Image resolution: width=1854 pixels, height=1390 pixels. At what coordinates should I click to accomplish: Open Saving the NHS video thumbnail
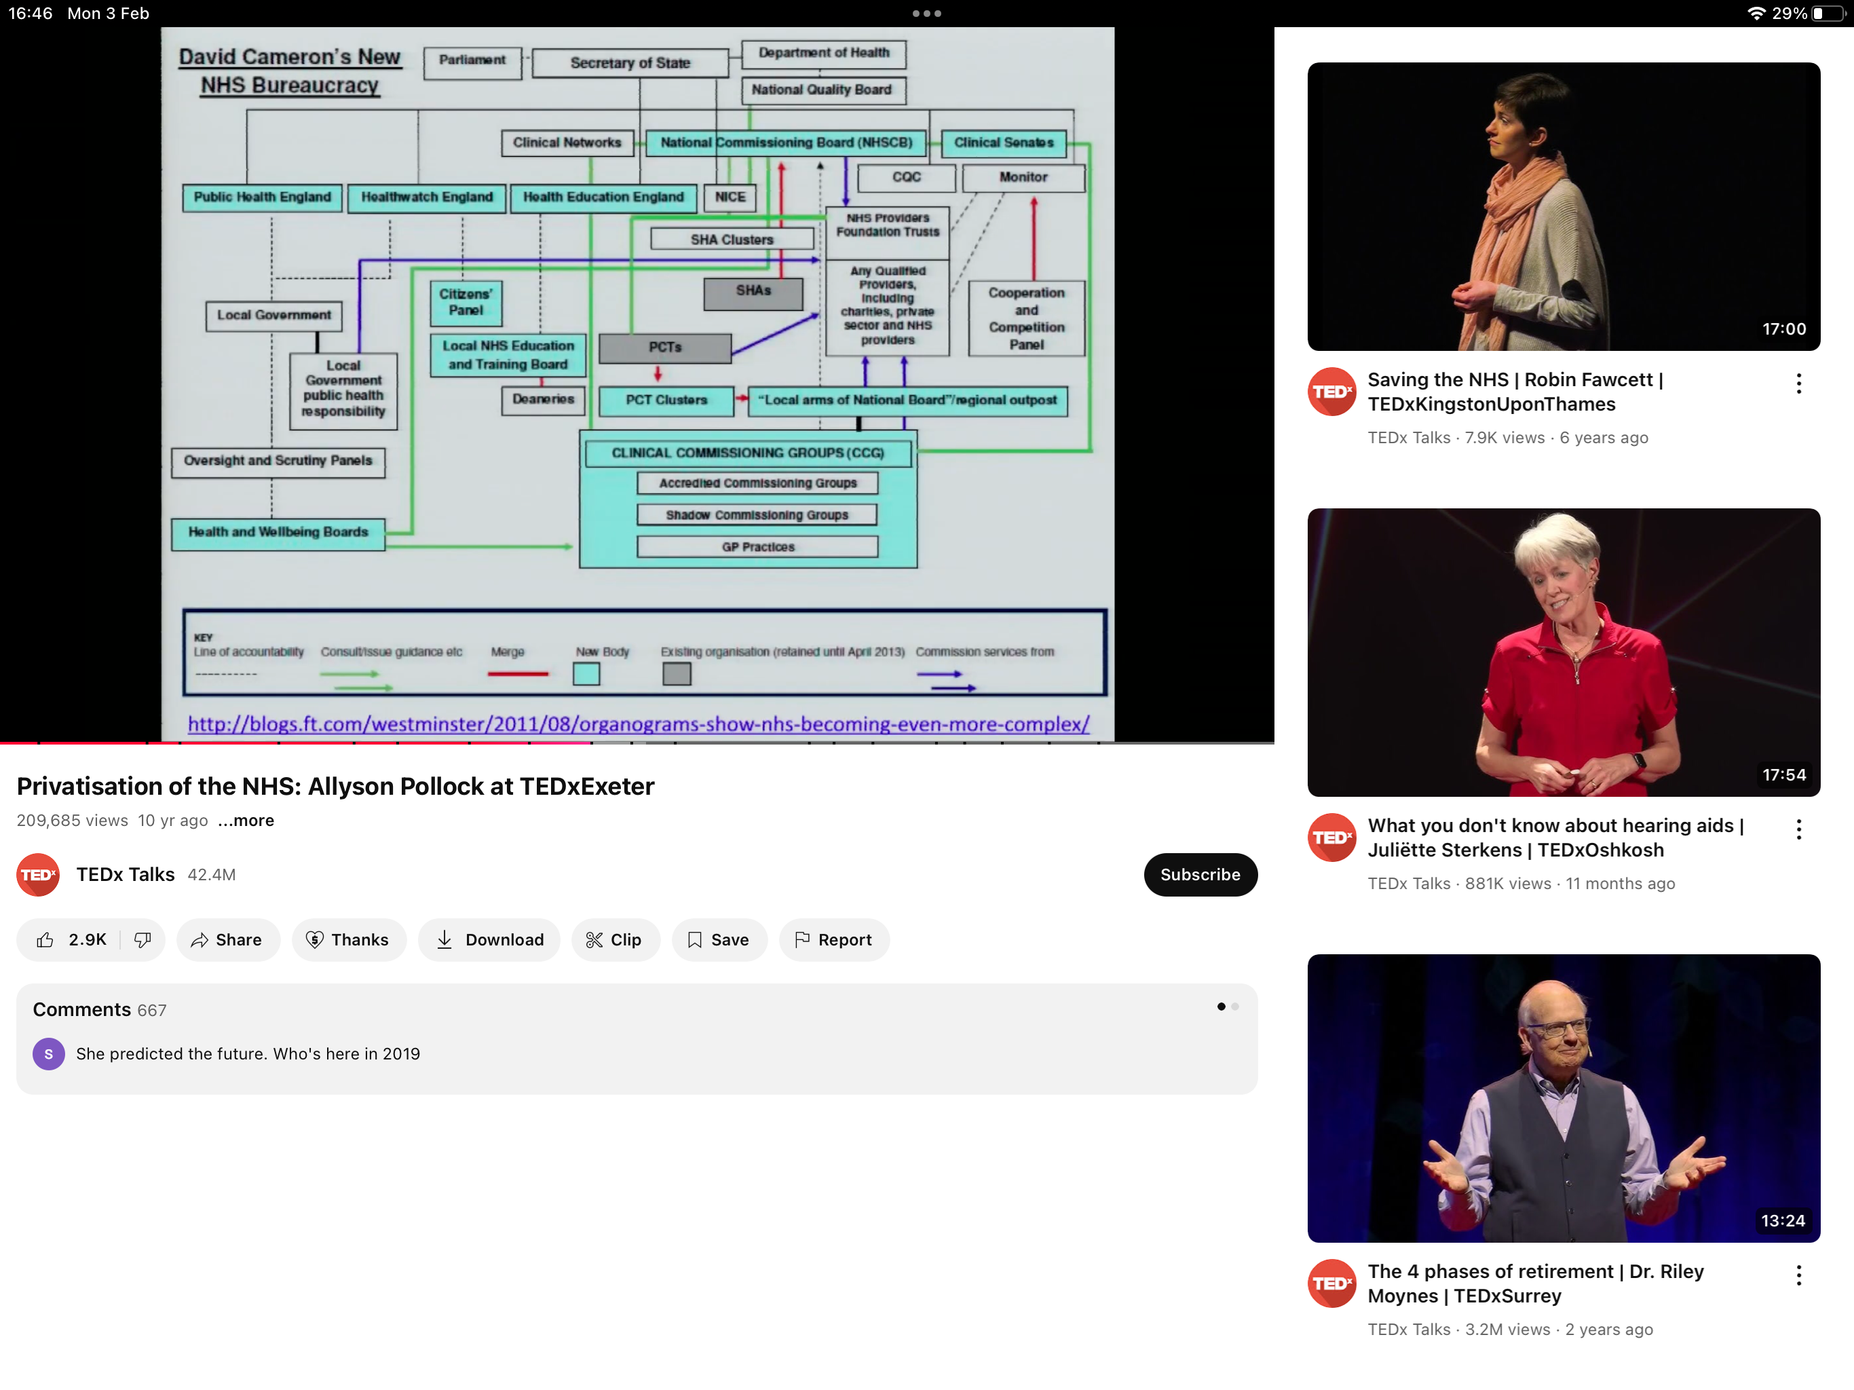(x=1563, y=206)
